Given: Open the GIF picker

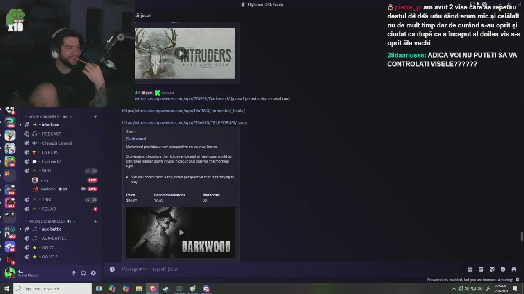Looking at the screenshot, I should 481,269.
